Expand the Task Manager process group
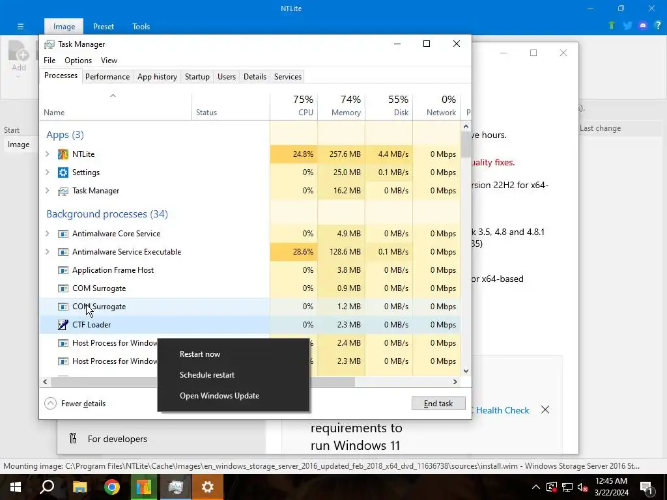Image resolution: width=667 pixels, height=500 pixels. pos(48,191)
